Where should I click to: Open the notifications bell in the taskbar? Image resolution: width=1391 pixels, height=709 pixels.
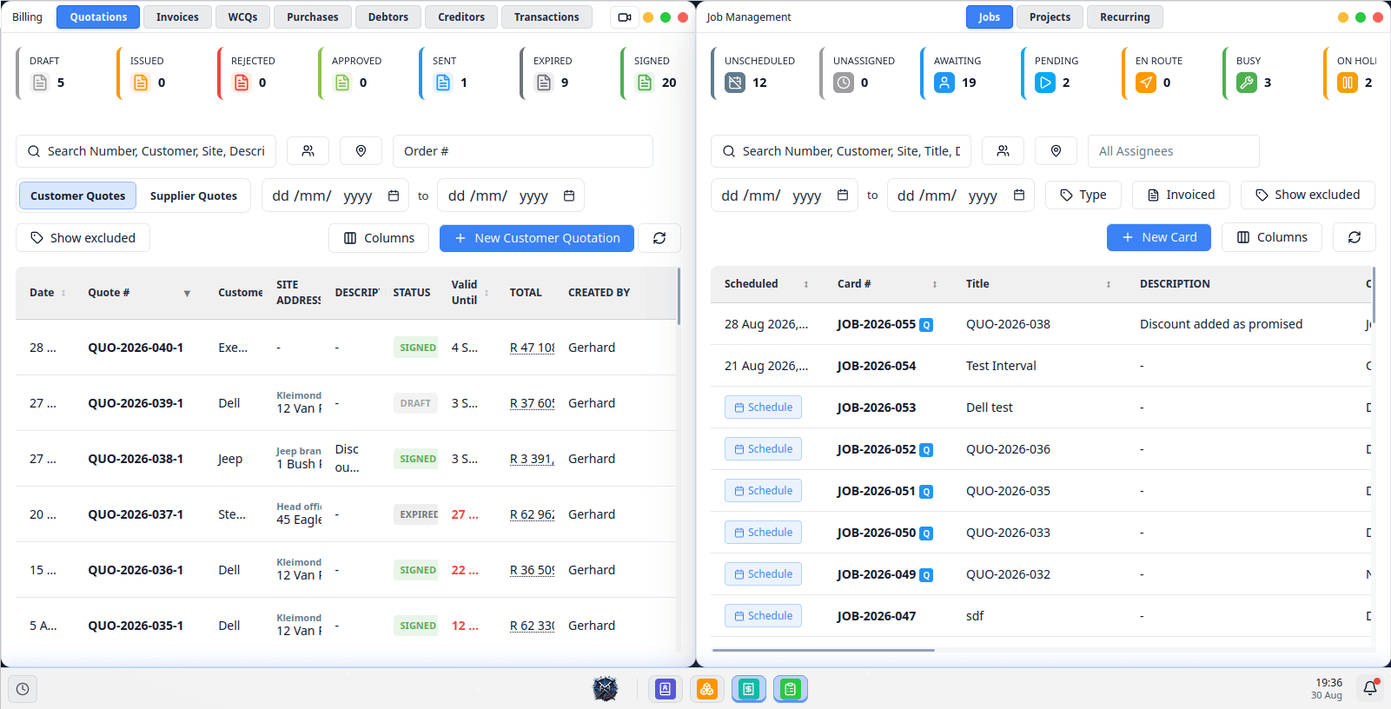click(1370, 688)
